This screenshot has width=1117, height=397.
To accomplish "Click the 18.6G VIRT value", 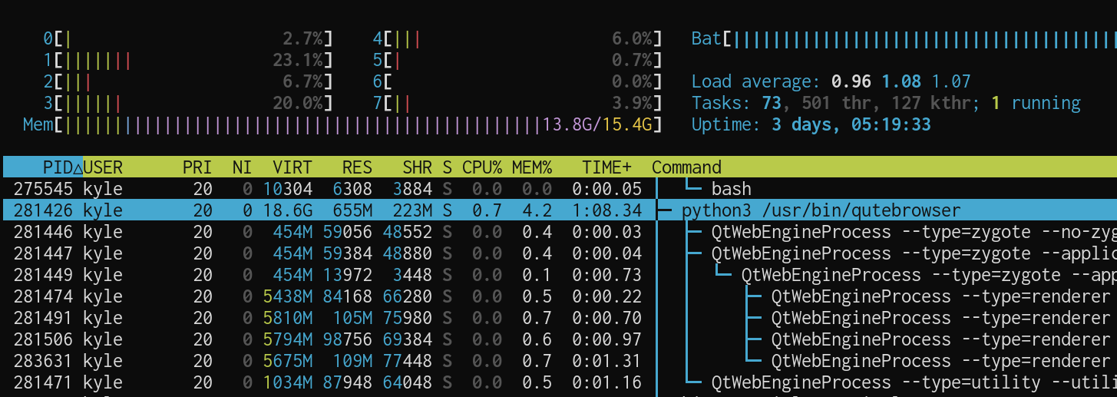I will pyautogui.click(x=288, y=210).
